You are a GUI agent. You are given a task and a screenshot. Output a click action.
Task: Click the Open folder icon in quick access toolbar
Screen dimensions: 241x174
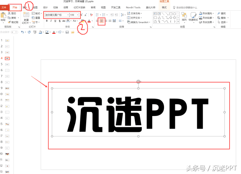73,32
